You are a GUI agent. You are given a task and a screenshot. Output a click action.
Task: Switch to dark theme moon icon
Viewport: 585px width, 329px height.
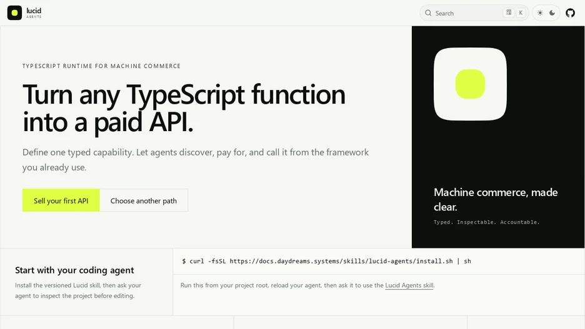tap(552, 13)
